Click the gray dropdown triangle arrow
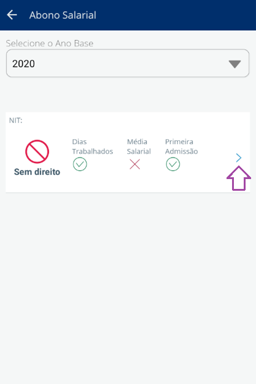 click(235, 64)
